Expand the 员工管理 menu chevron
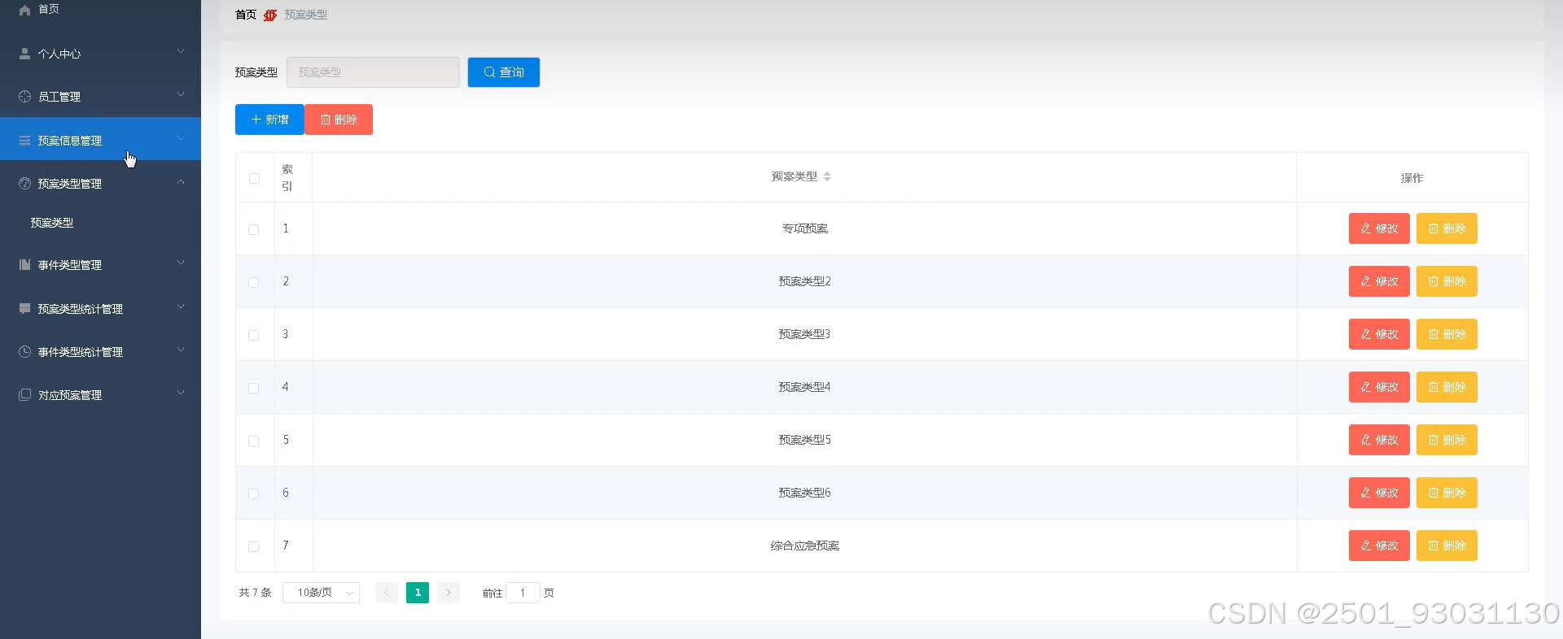The height and width of the screenshot is (639, 1563). tap(181, 94)
